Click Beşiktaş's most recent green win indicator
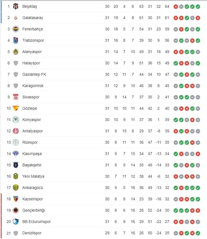This screenshot has width=207, height=239. (198, 6)
